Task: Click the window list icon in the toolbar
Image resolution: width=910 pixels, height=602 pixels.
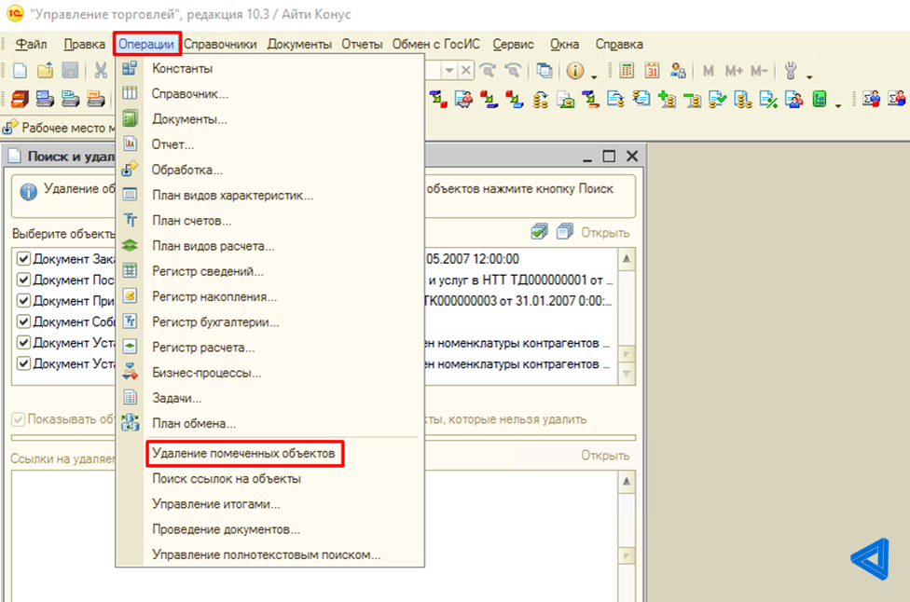Action: 544,71
